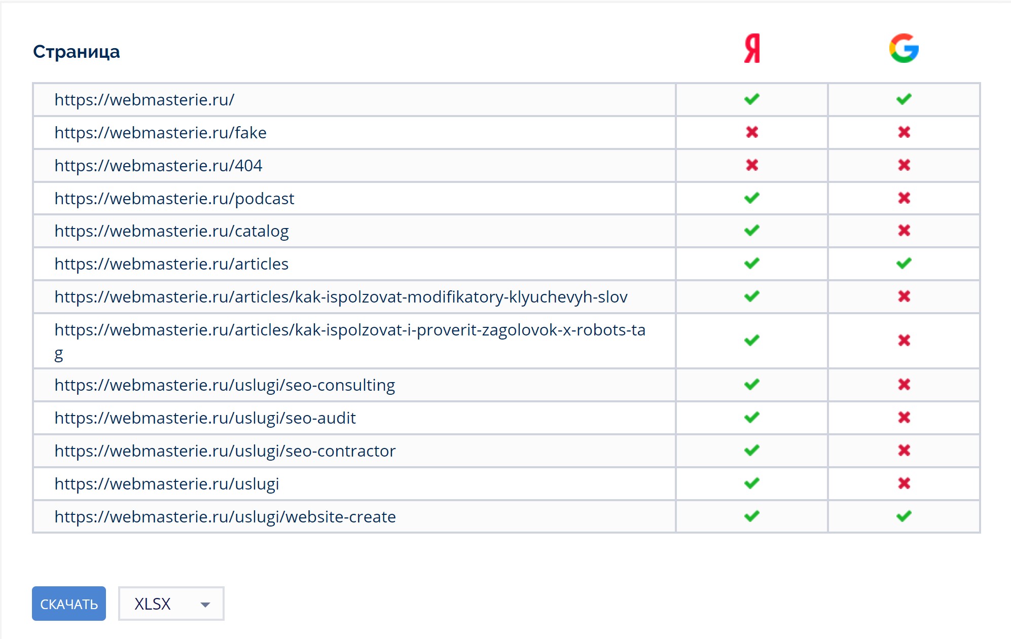Click the Google logo column header
The width and height of the screenshot is (1011, 639).
(904, 49)
